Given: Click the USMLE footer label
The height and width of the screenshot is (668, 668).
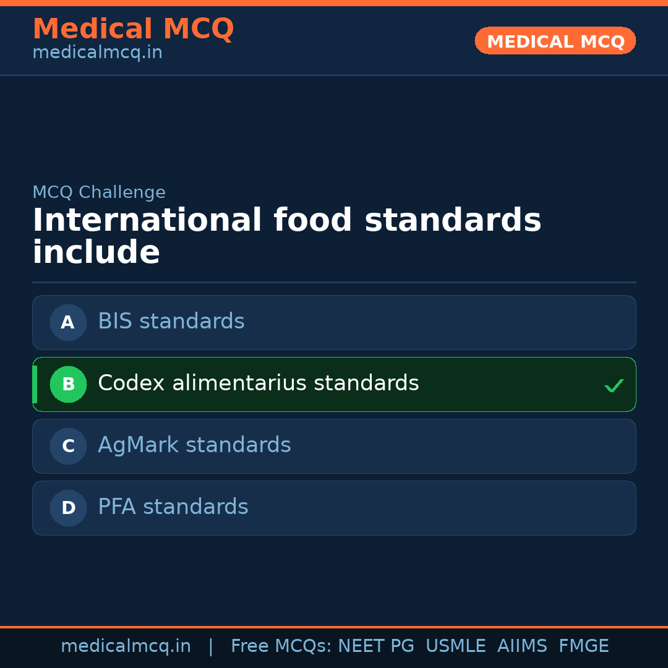Looking at the screenshot, I should tap(456, 646).
